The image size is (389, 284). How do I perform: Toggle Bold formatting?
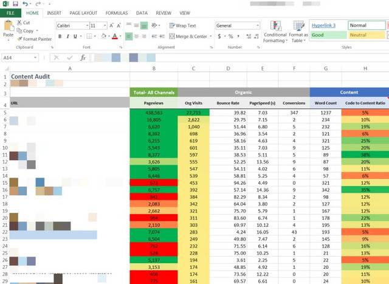60,36
